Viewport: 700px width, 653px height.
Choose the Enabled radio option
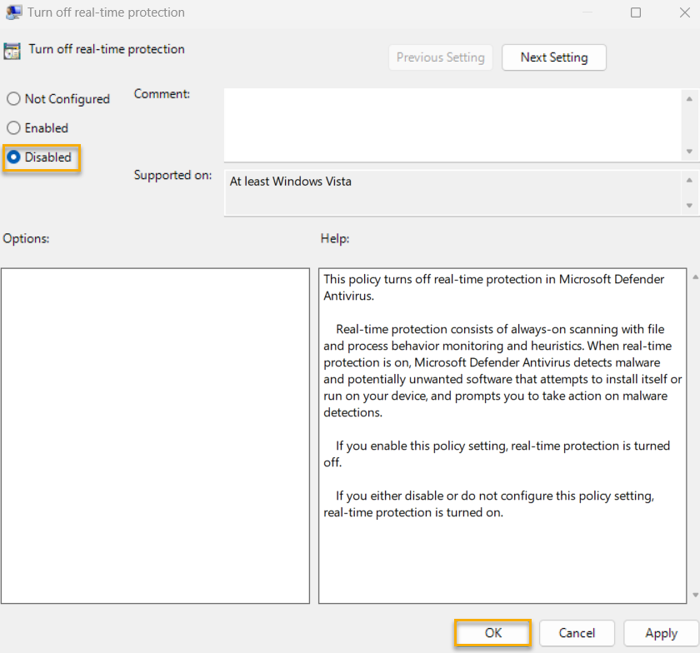[13, 128]
